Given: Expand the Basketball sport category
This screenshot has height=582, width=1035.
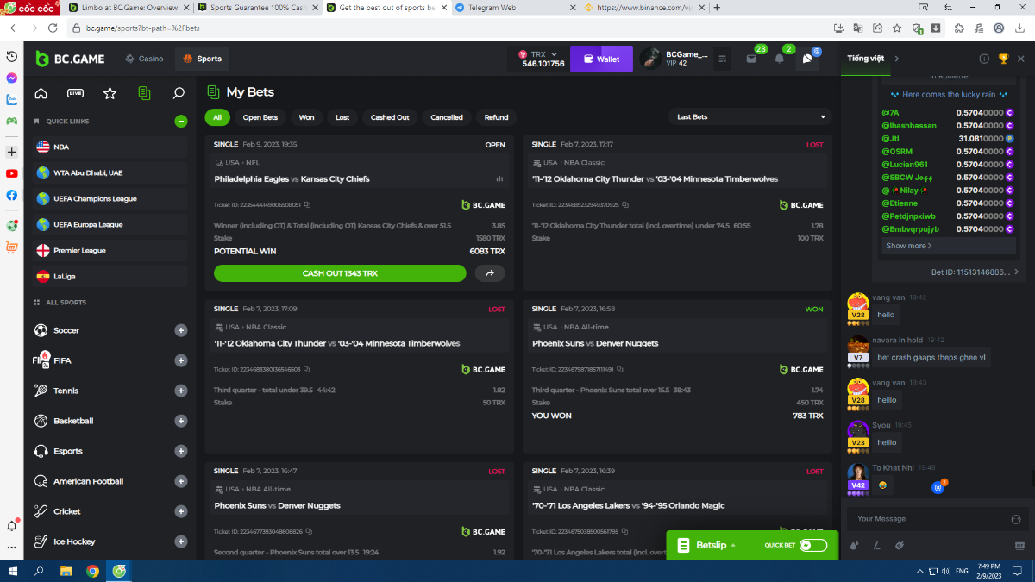Looking at the screenshot, I should click(181, 421).
